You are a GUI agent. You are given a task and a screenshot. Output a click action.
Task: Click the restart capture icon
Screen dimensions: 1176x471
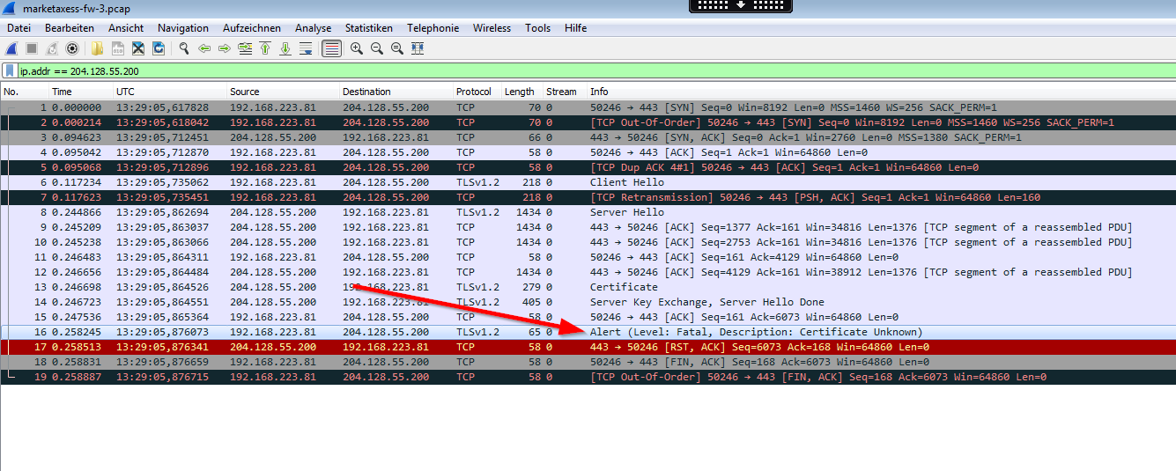tap(52, 48)
